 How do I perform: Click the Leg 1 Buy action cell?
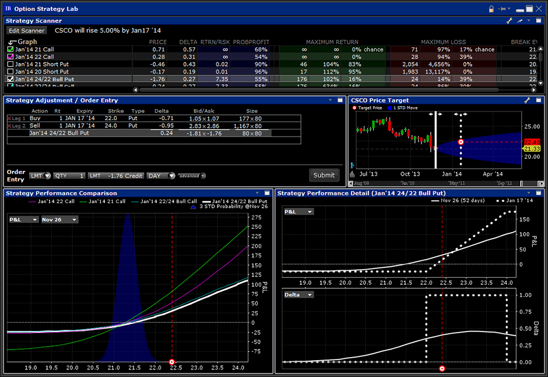(x=35, y=118)
